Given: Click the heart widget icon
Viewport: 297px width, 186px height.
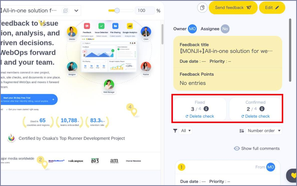Looking at the screenshot, I should coord(293,176).
